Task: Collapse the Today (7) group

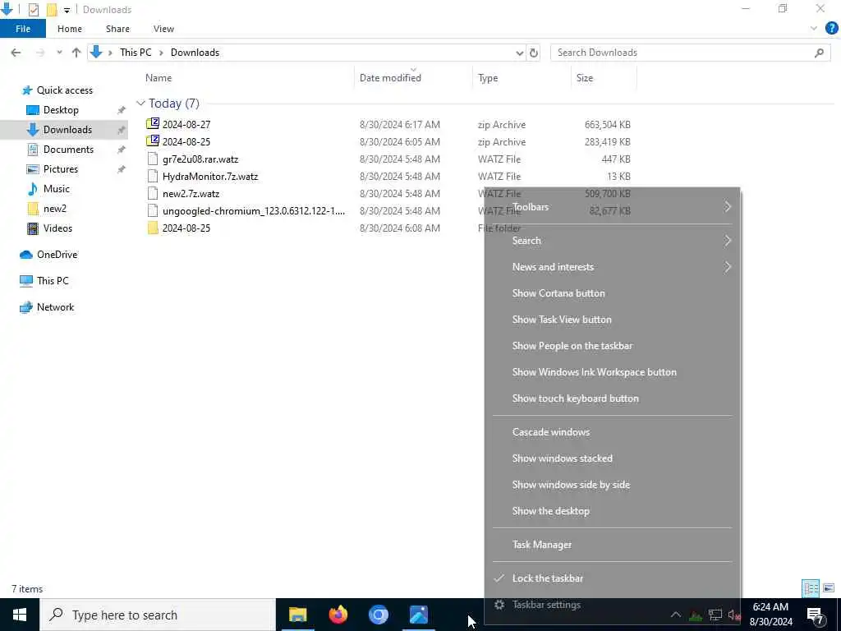Action: tap(140, 103)
